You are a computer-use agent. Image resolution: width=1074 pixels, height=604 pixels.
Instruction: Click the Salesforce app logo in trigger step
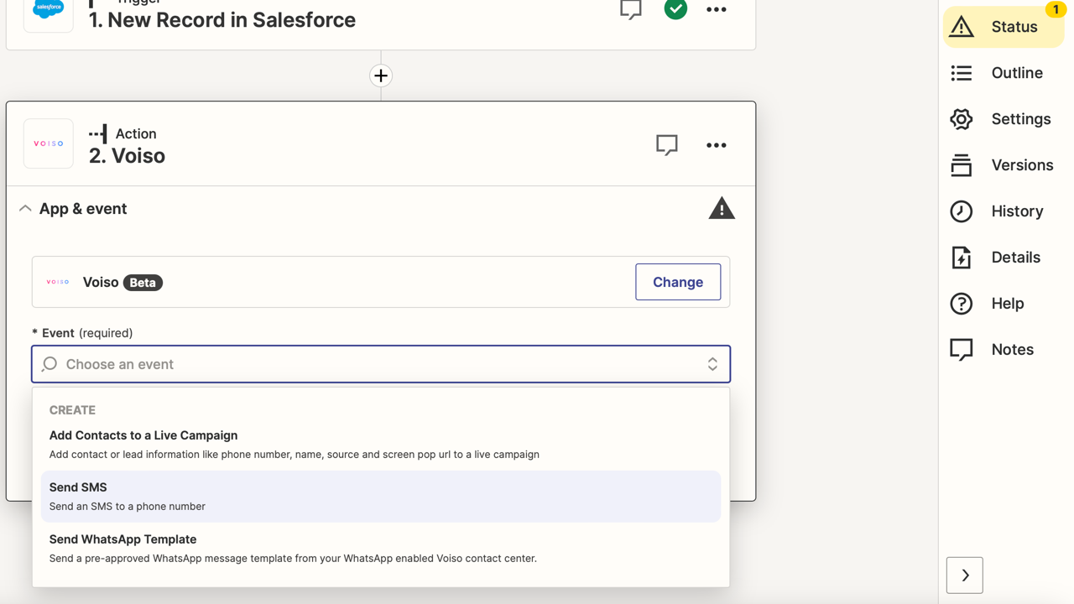tap(49, 10)
